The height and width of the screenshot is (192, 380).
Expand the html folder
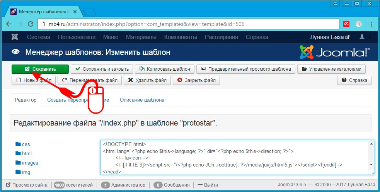(24, 153)
